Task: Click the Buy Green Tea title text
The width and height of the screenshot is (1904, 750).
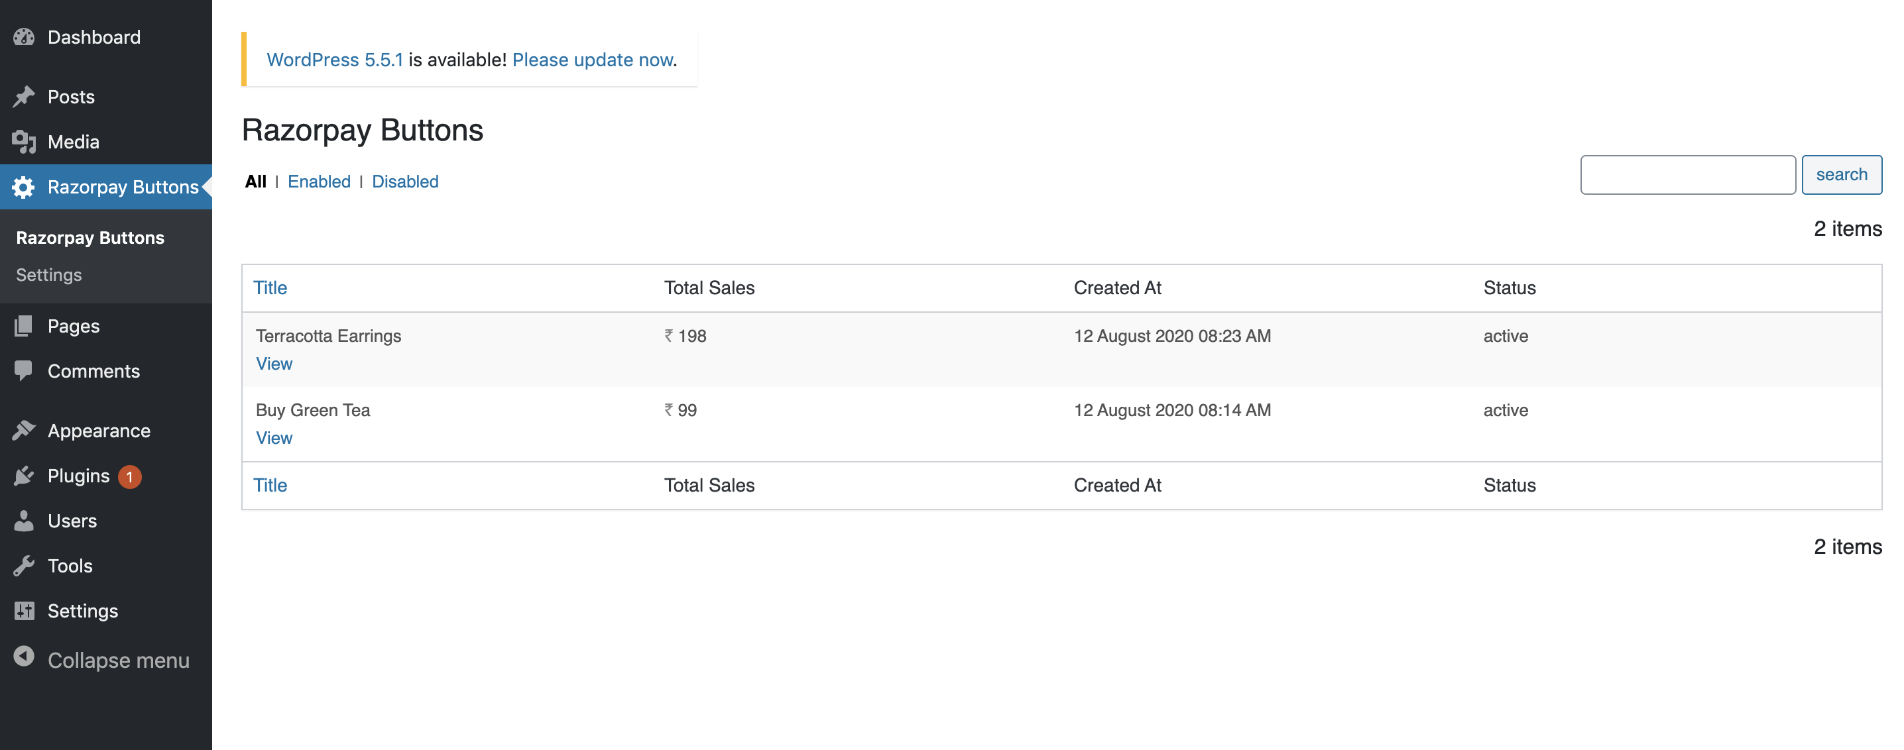Action: [313, 410]
